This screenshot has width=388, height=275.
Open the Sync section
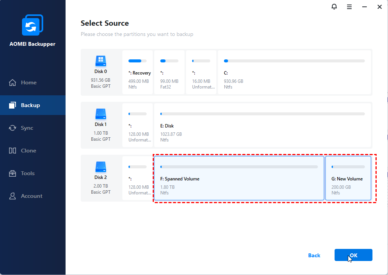(27, 128)
